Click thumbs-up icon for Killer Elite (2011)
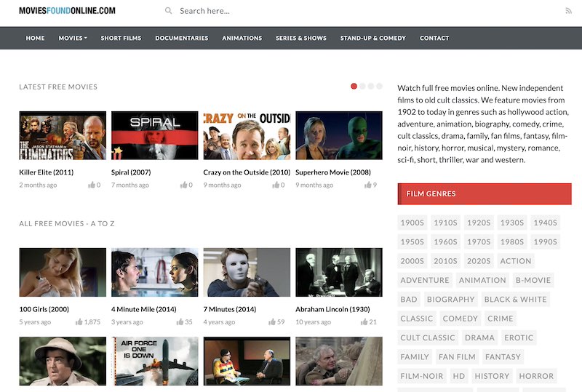Screen dimensions: 582x392 [92, 185]
